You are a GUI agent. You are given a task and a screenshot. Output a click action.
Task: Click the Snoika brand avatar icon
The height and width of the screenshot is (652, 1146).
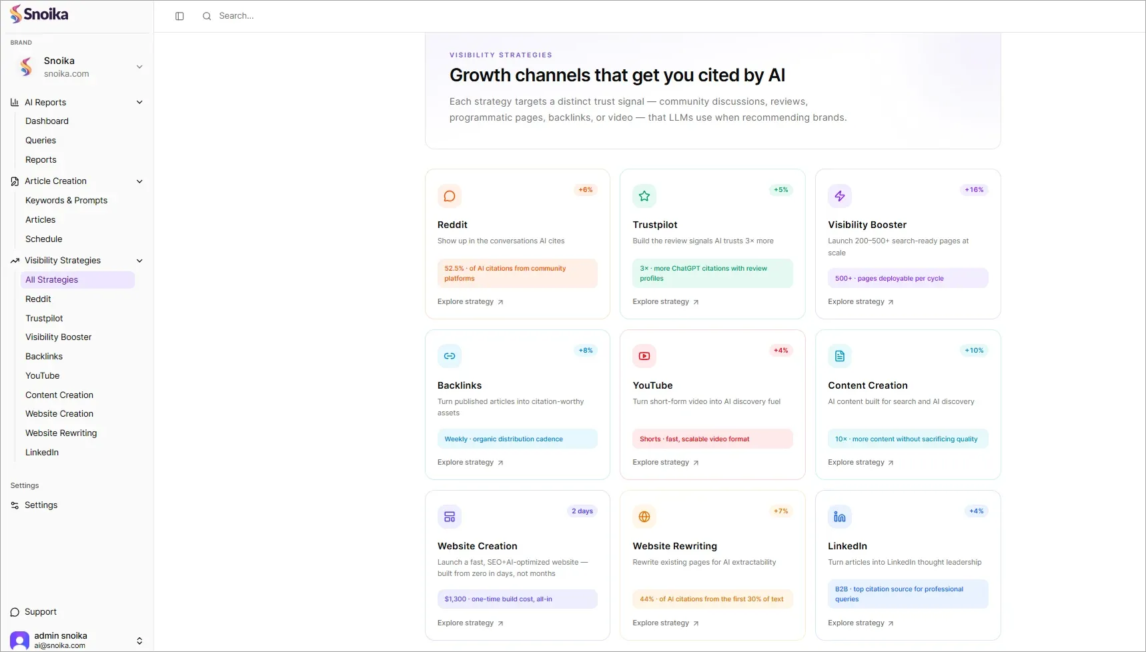point(26,67)
